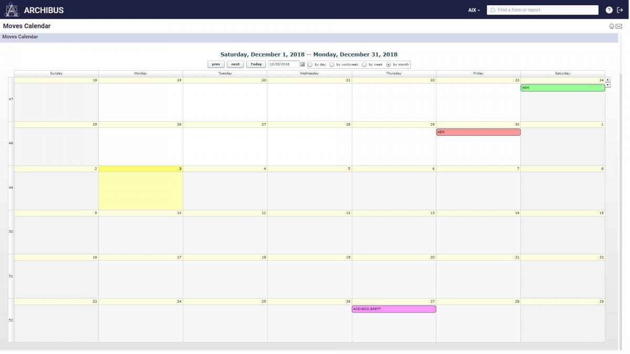
Task: Click the search magnifier in the search box
Action: [491, 9]
